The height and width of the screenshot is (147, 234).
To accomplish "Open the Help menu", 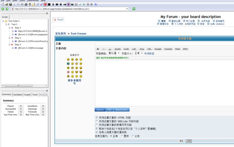I will pos(43,1).
